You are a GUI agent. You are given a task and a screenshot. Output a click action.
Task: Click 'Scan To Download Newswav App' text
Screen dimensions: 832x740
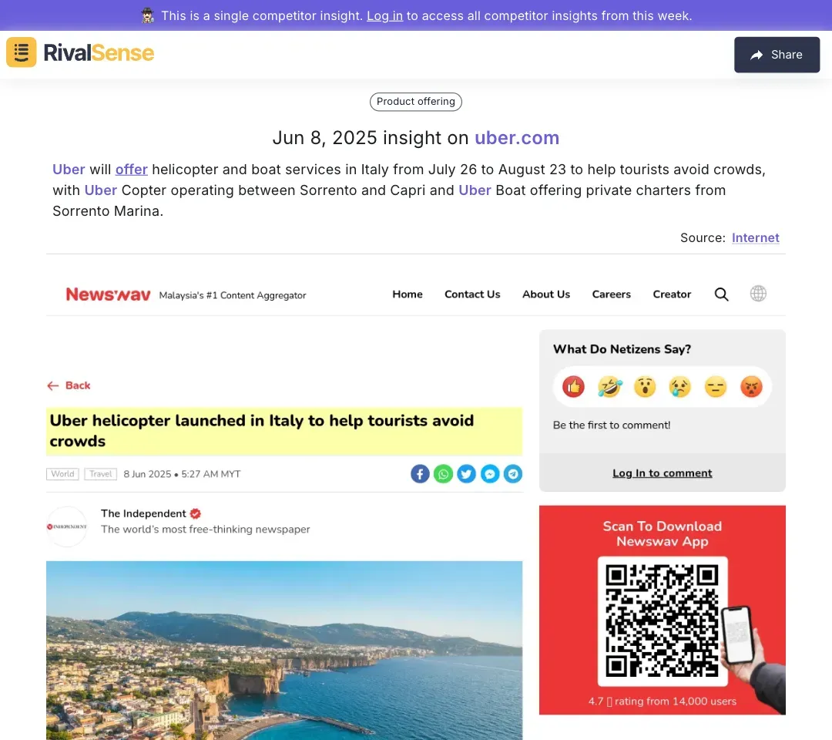(x=663, y=533)
